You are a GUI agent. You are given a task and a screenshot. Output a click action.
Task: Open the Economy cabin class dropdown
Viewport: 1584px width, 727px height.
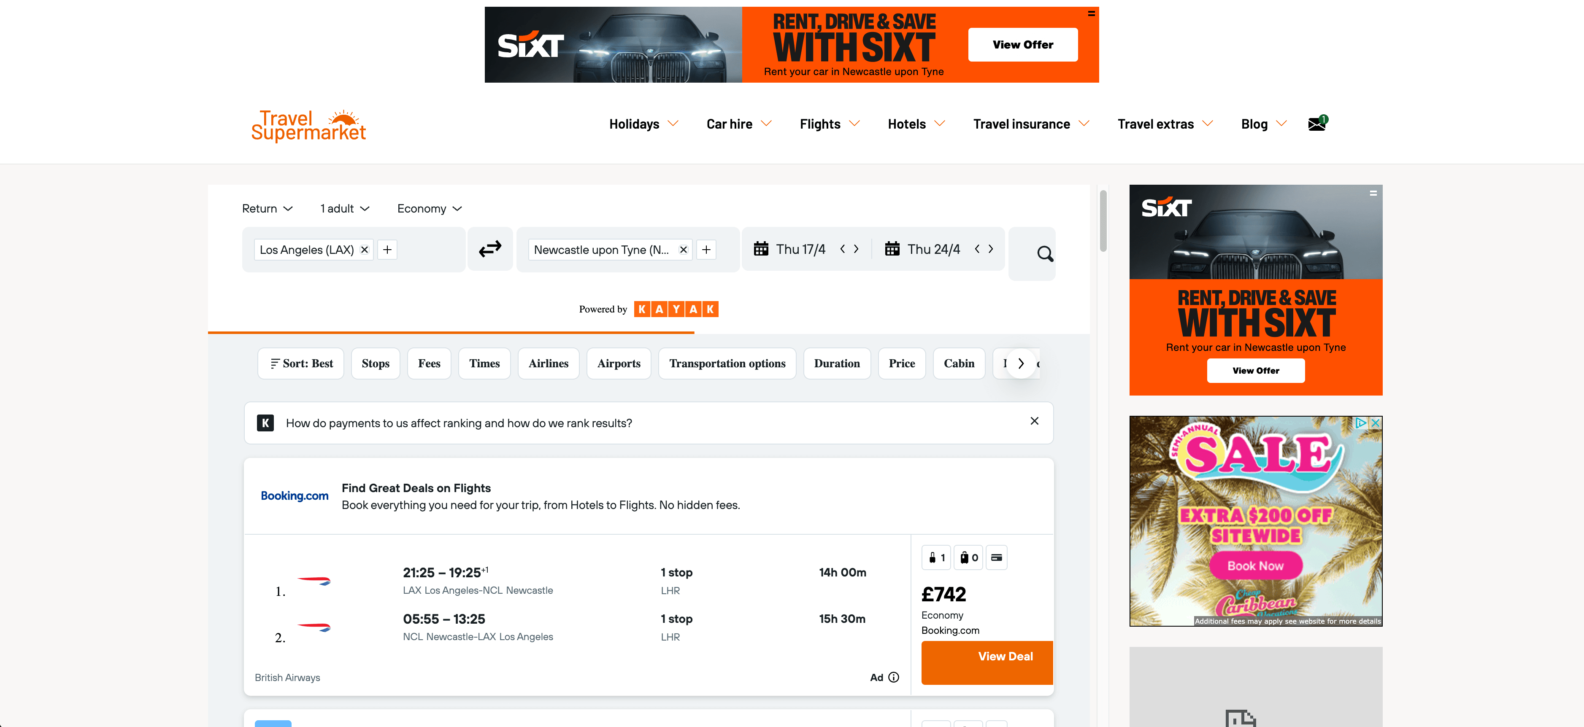click(429, 208)
